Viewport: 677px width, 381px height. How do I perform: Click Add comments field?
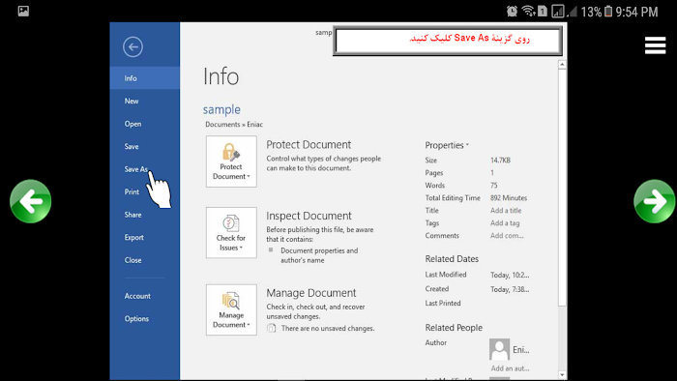(x=507, y=236)
